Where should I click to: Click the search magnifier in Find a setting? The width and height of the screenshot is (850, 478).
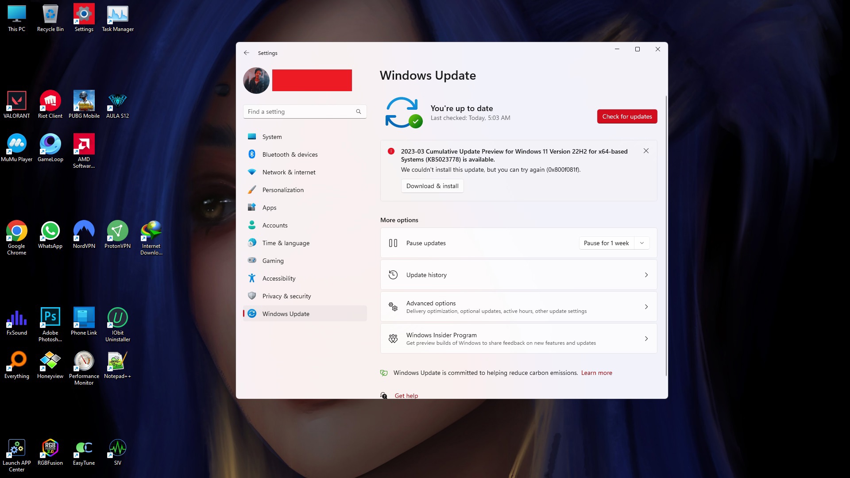point(359,112)
